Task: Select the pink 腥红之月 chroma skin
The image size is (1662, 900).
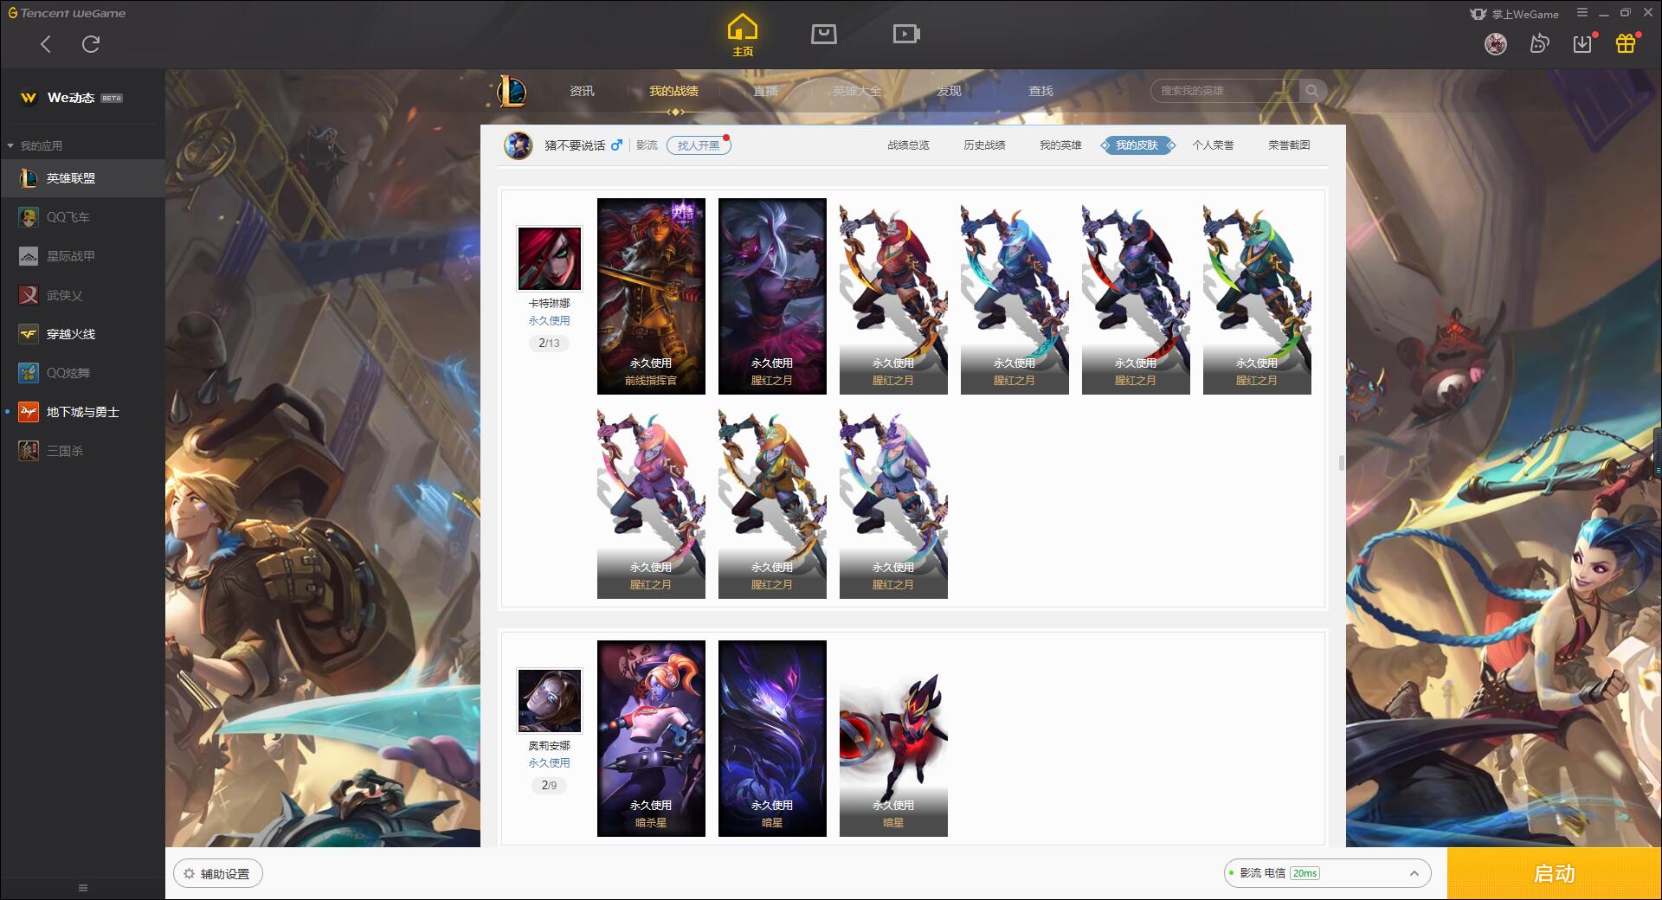Action: 651,500
